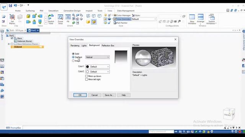Click the PromptBar tab
The image size is (245, 137).
(14, 128)
